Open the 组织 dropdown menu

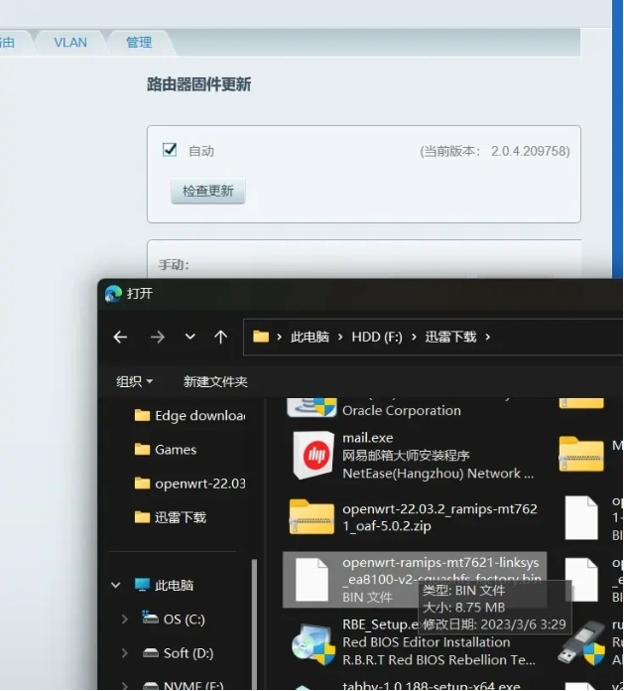pyautogui.click(x=134, y=381)
